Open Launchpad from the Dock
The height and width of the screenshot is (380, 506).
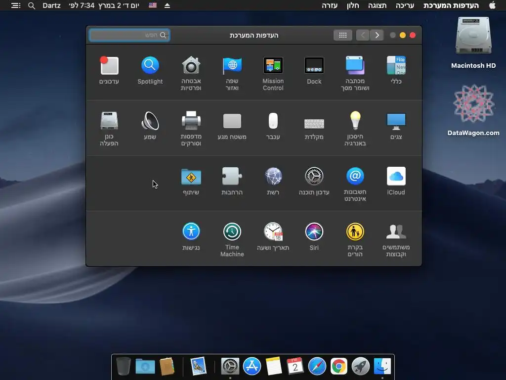(x=360, y=367)
